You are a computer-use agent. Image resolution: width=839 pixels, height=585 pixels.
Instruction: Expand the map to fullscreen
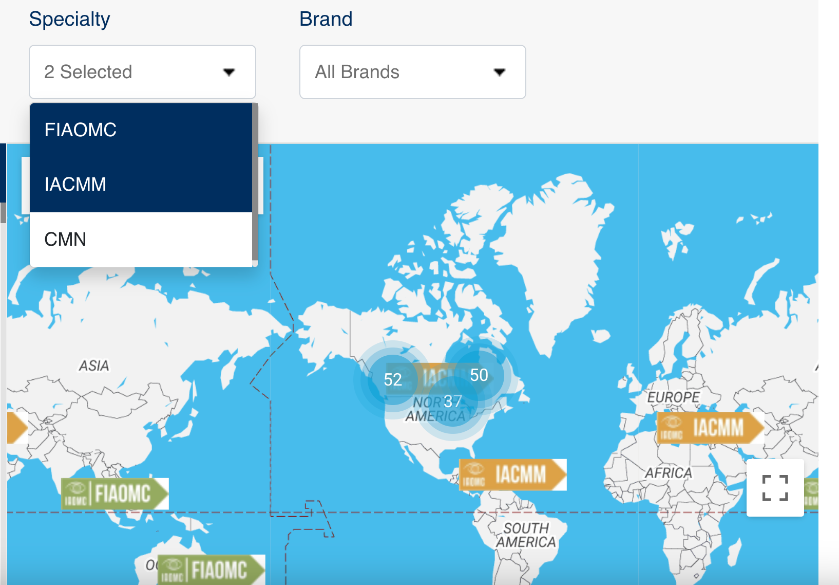(x=775, y=488)
